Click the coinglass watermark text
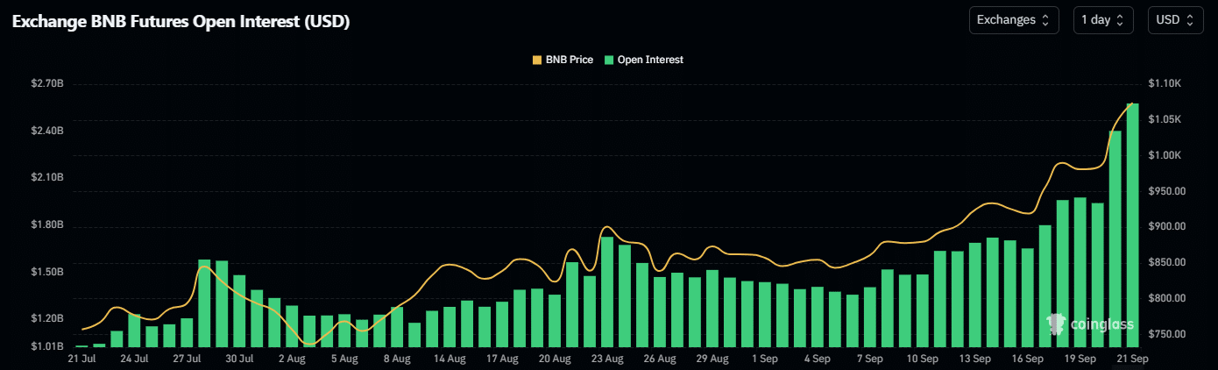 click(1101, 324)
